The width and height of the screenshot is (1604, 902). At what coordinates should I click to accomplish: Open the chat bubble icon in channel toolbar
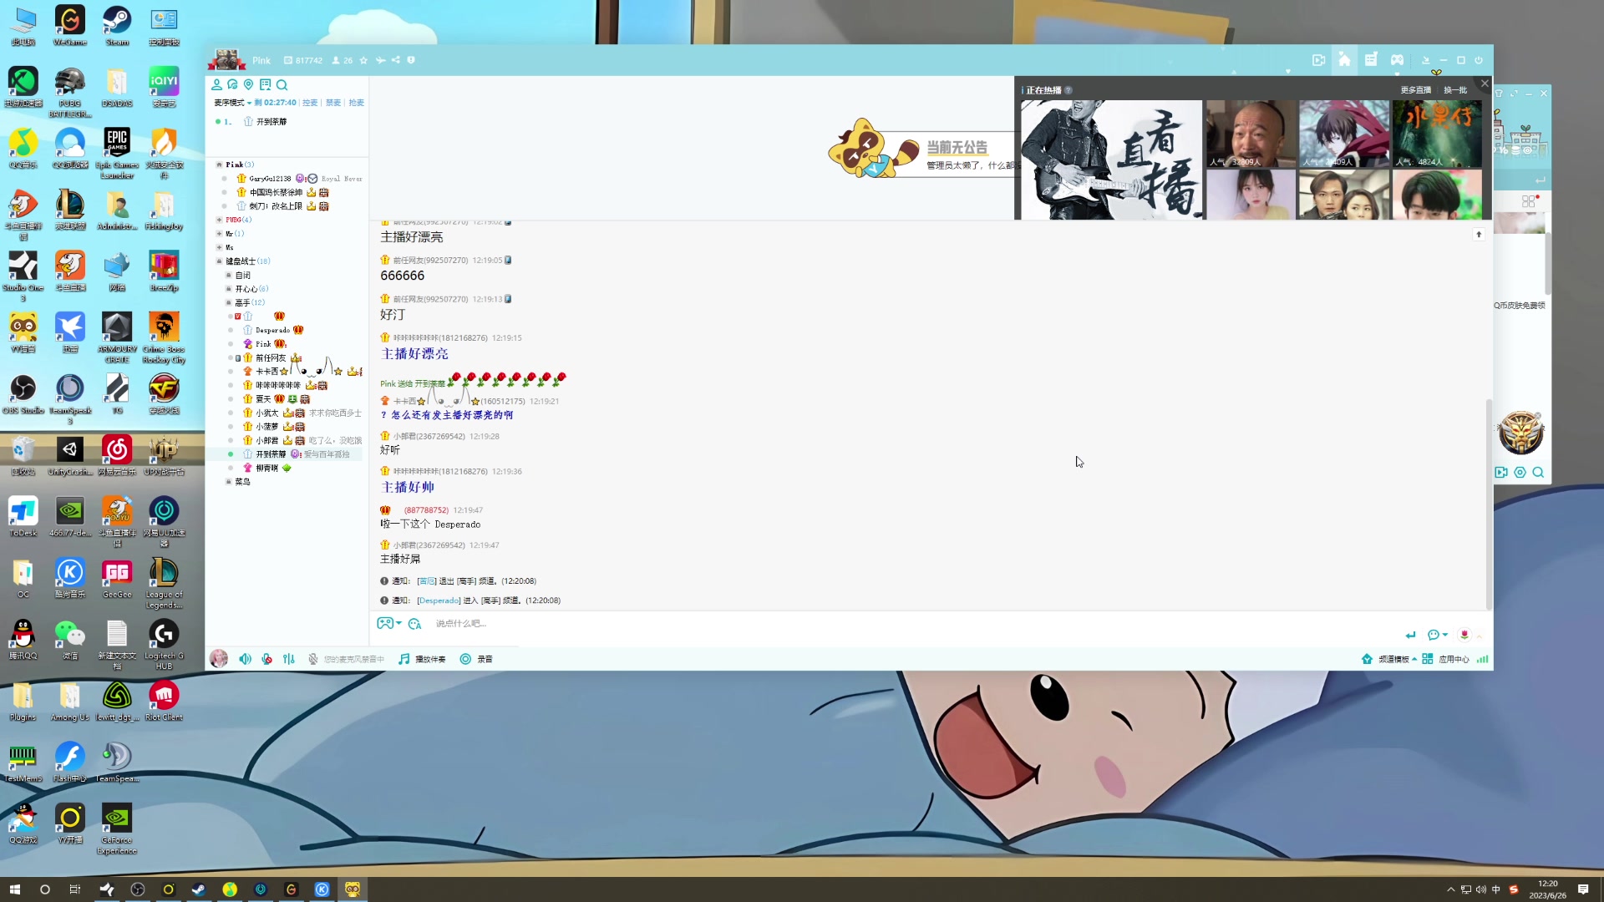(232, 84)
